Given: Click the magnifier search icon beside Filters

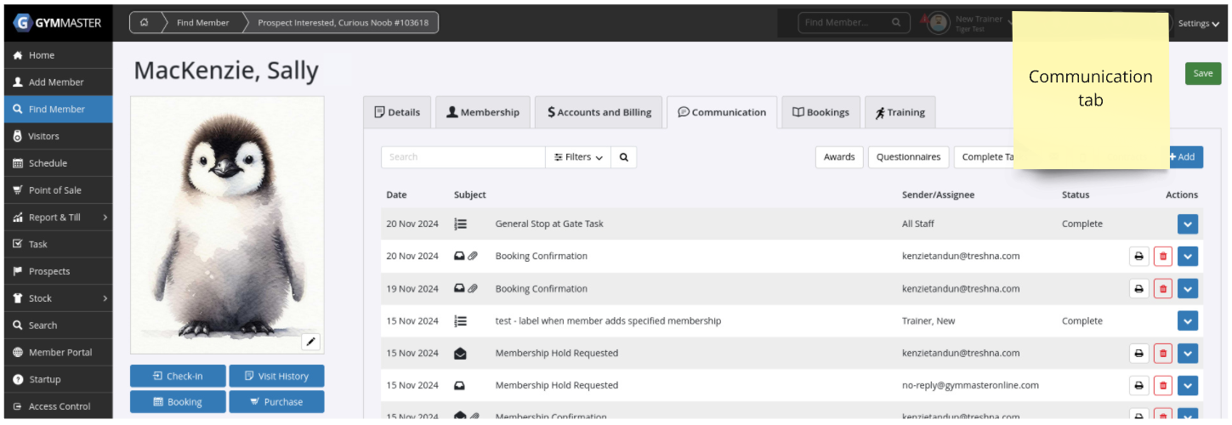Looking at the screenshot, I should [623, 157].
